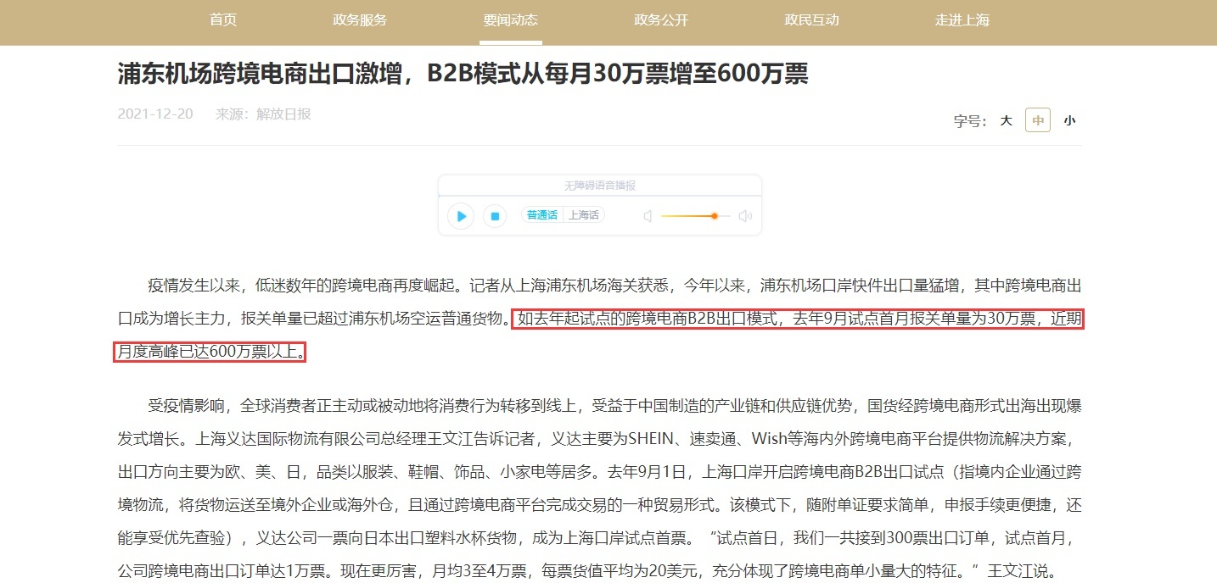Image resolution: width=1217 pixels, height=583 pixels.
Task: Select the 要闻动态 navigation tab
Action: click(x=511, y=20)
